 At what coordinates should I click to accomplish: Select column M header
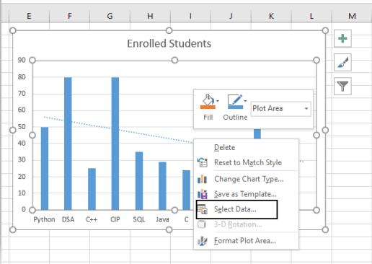tap(352, 16)
